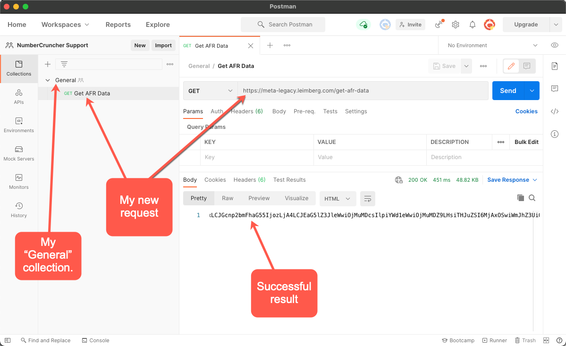Open the query params column options
The image size is (566, 346).
[501, 142]
